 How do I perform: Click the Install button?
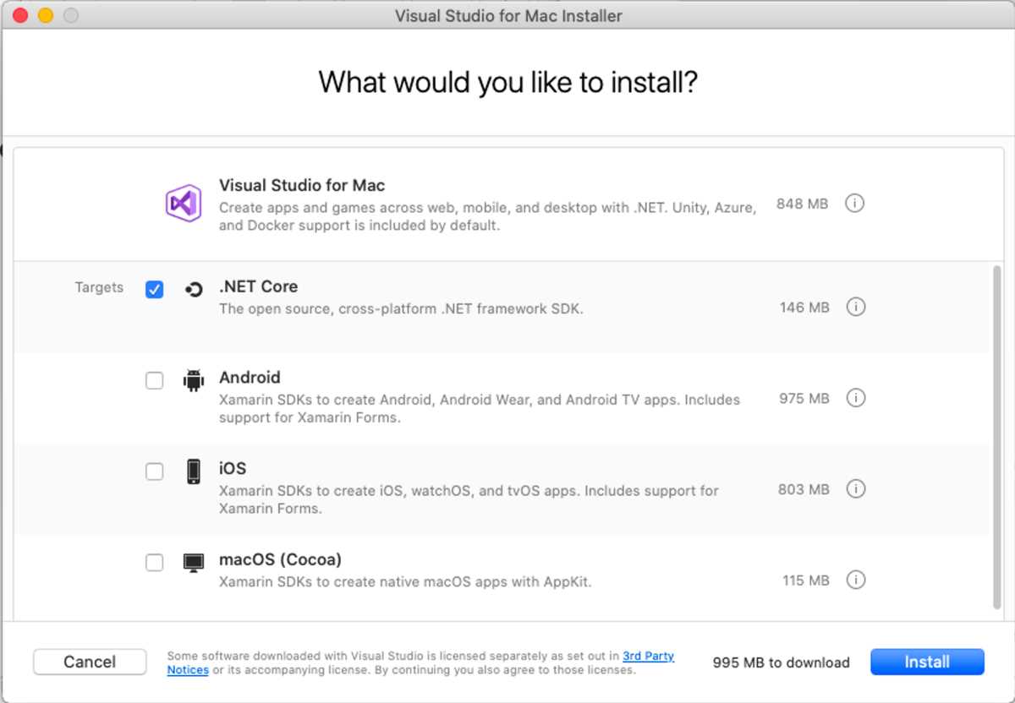pyautogui.click(x=927, y=662)
